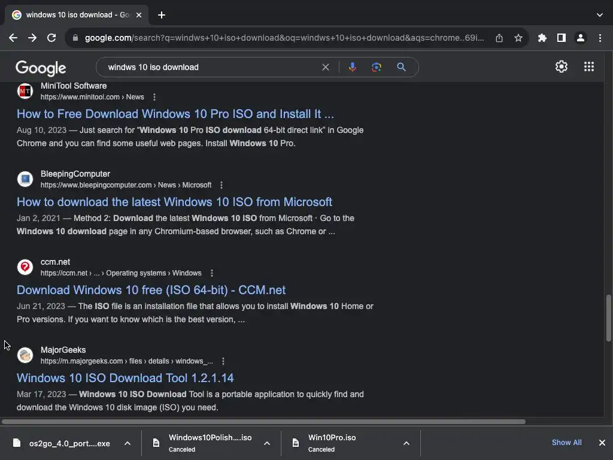Click the address bar URL
This screenshot has height=460, width=613.
[x=284, y=38]
